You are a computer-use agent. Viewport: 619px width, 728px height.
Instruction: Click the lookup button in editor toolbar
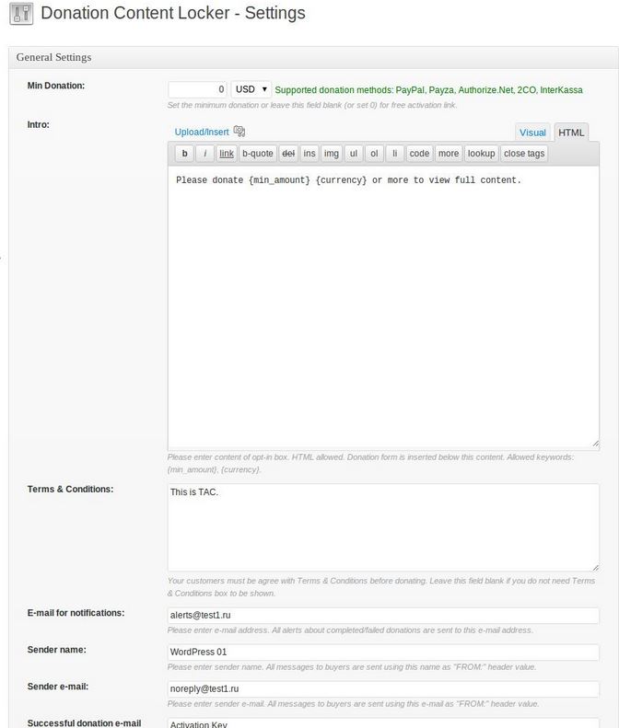(x=481, y=153)
